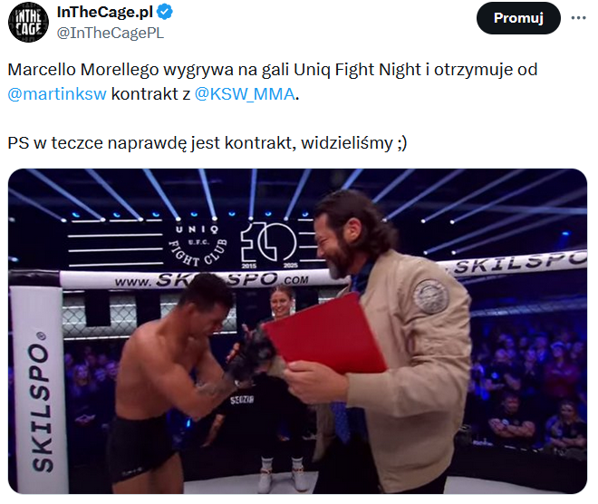
Task: Open the @InTheCagePL handle
Action: pos(111,34)
